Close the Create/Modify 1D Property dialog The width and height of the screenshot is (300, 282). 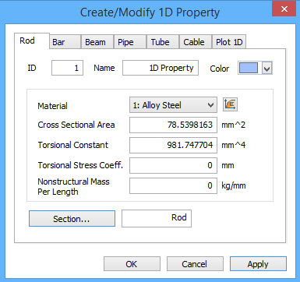click(x=284, y=9)
